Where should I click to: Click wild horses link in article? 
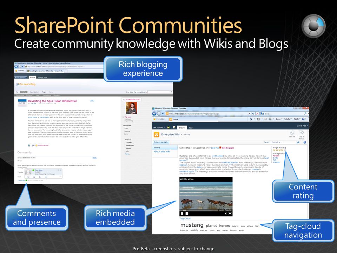217,156
